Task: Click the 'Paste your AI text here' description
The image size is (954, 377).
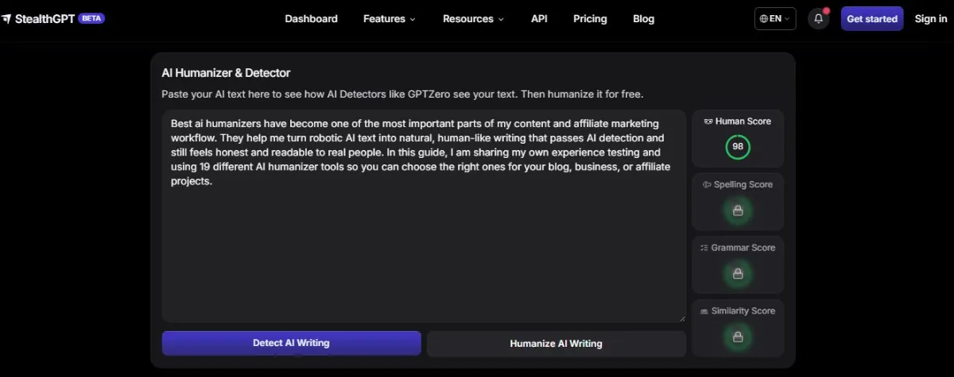Action: (402, 94)
